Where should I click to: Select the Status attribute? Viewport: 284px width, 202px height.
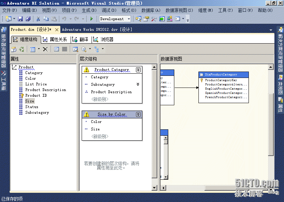32,107
